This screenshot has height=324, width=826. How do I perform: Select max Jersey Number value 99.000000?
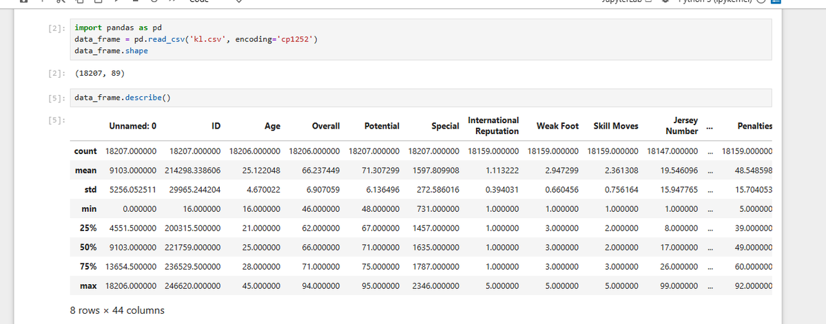click(x=679, y=286)
